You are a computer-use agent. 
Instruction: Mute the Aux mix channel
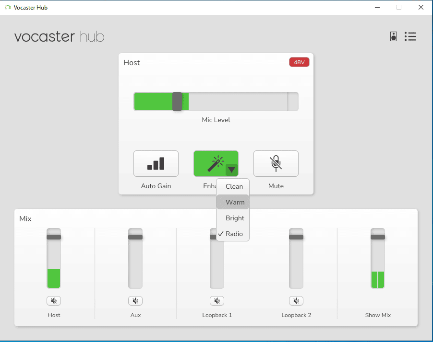(135, 301)
